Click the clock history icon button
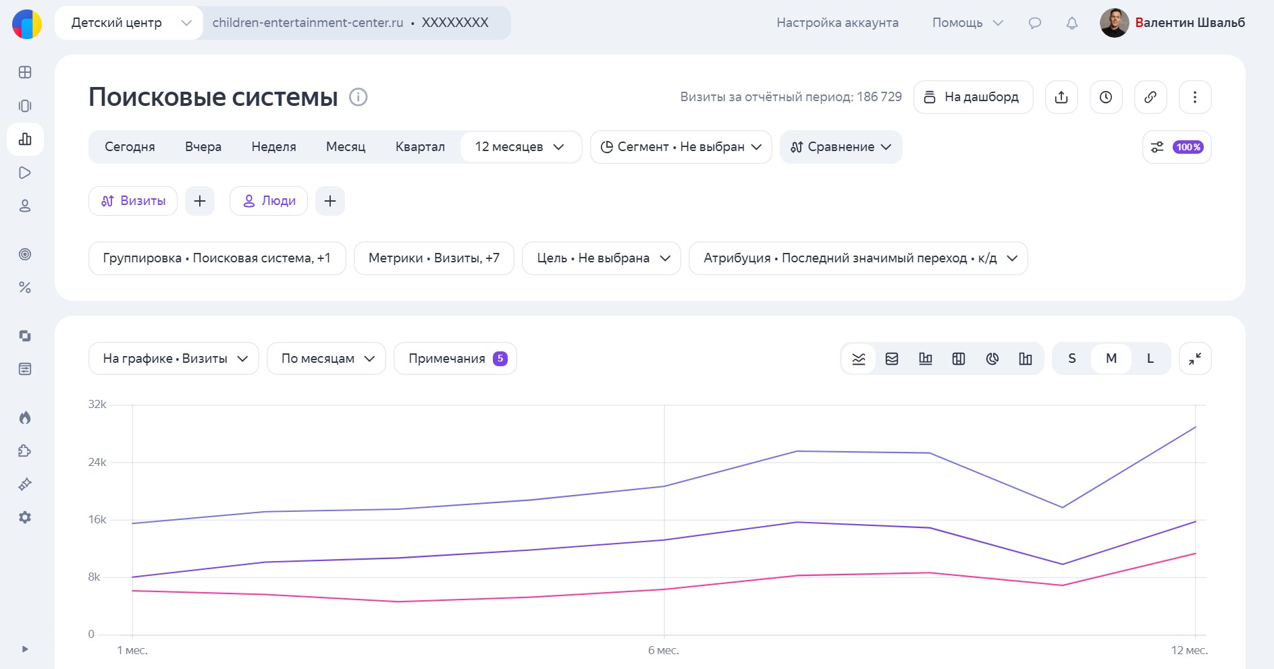1274x669 pixels. [x=1106, y=97]
